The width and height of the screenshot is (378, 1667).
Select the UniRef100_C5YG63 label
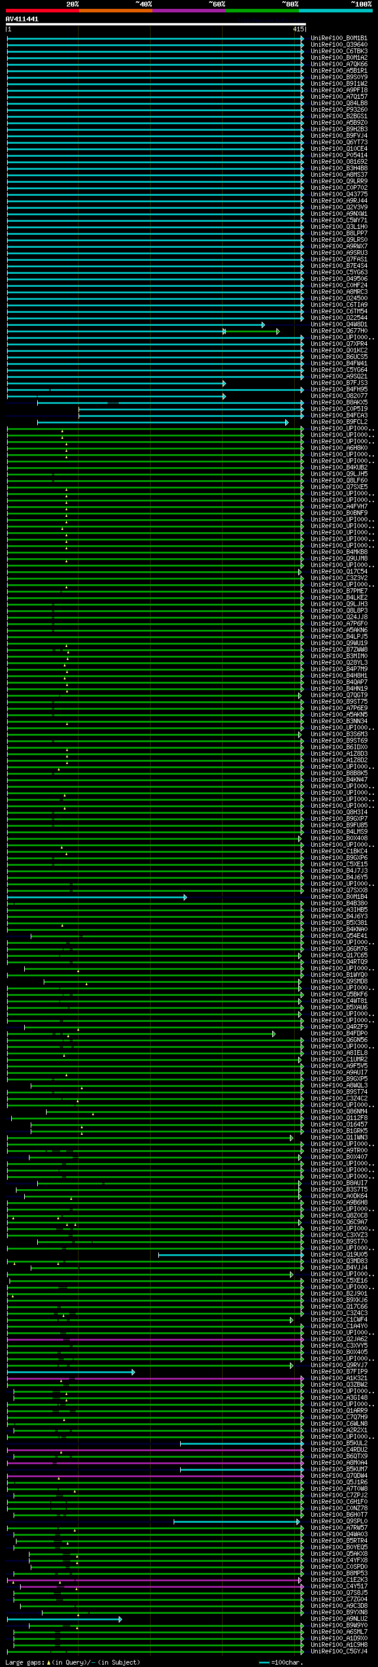[338, 273]
